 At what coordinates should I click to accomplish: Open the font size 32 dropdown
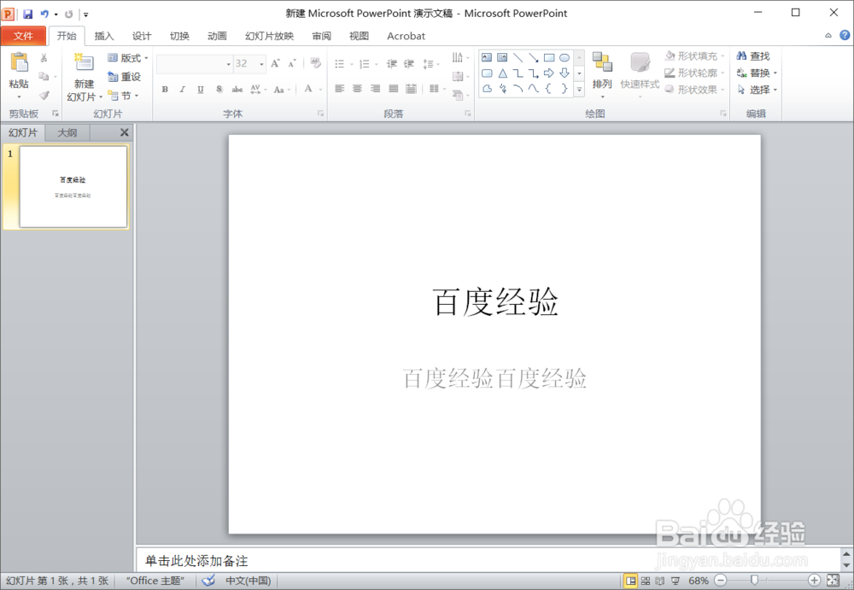[261, 64]
